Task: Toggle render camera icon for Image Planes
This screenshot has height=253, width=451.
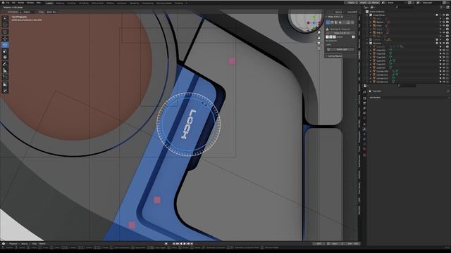Action: [x=447, y=15]
